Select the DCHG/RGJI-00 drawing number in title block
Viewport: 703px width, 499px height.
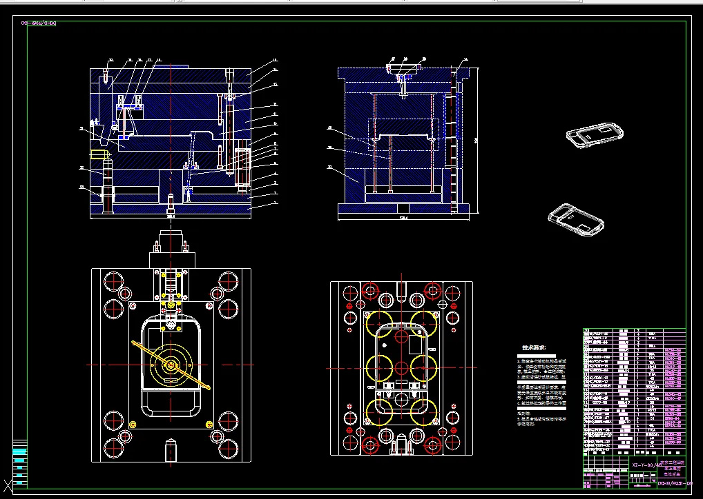point(675,483)
